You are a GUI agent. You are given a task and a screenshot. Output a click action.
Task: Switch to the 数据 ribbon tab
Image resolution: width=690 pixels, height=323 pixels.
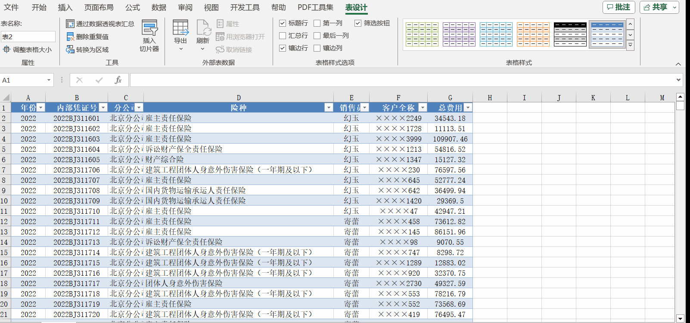159,7
